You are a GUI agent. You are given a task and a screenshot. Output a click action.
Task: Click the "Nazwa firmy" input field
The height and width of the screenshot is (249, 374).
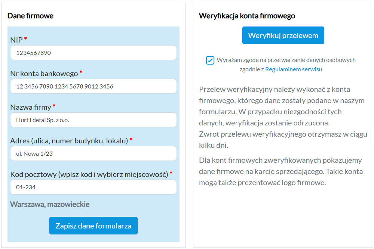pos(93,120)
